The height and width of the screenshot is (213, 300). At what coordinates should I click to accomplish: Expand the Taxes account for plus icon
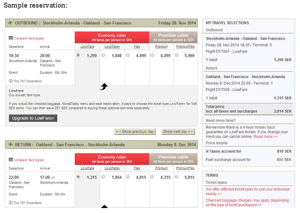[x=207, y=151]
